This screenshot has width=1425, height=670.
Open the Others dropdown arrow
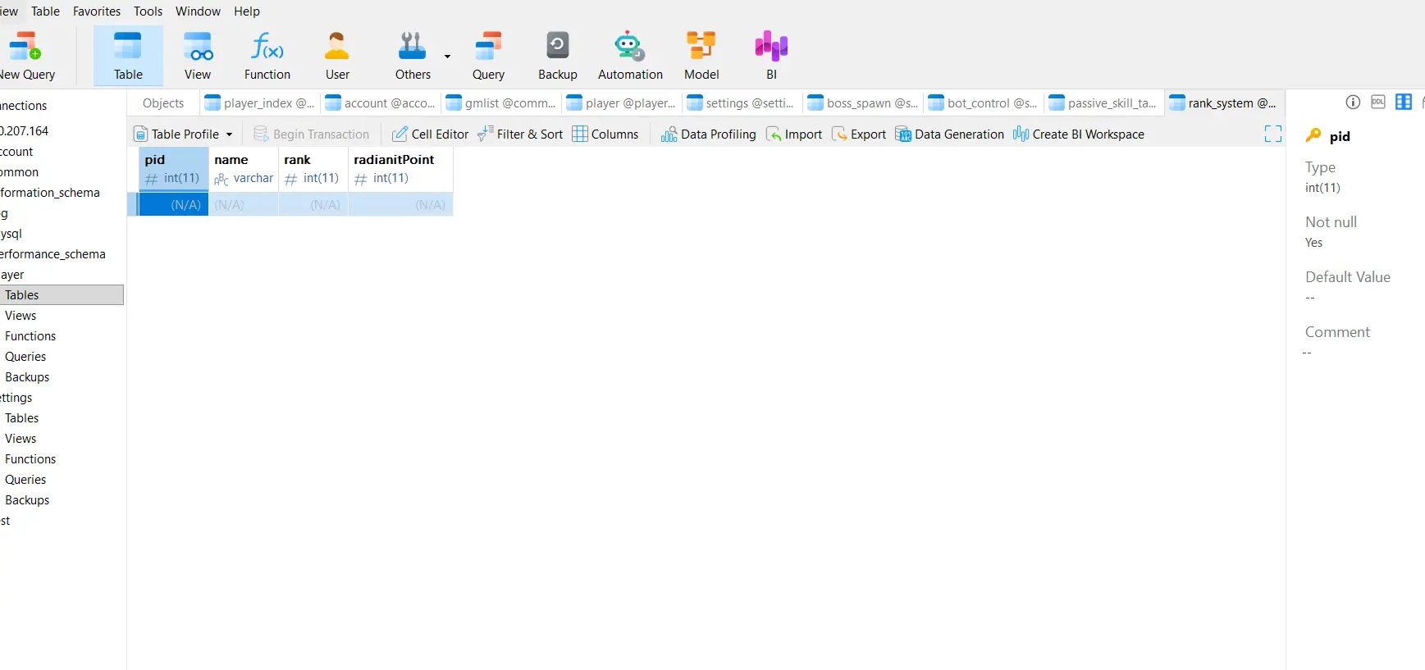(447, 57)
